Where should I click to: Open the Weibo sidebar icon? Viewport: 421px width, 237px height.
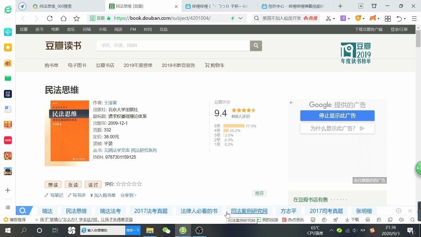(8, 63)
